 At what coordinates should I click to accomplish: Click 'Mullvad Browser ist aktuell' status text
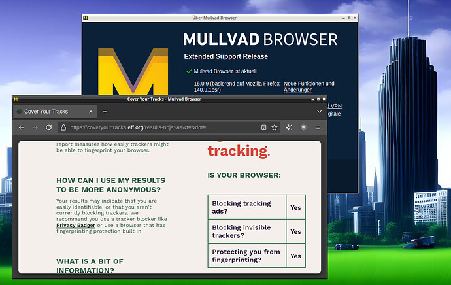click(x=225, y=71)
